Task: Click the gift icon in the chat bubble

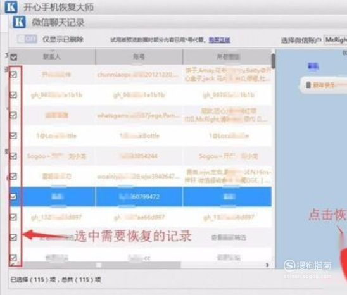Action: [x=308, y=85]
